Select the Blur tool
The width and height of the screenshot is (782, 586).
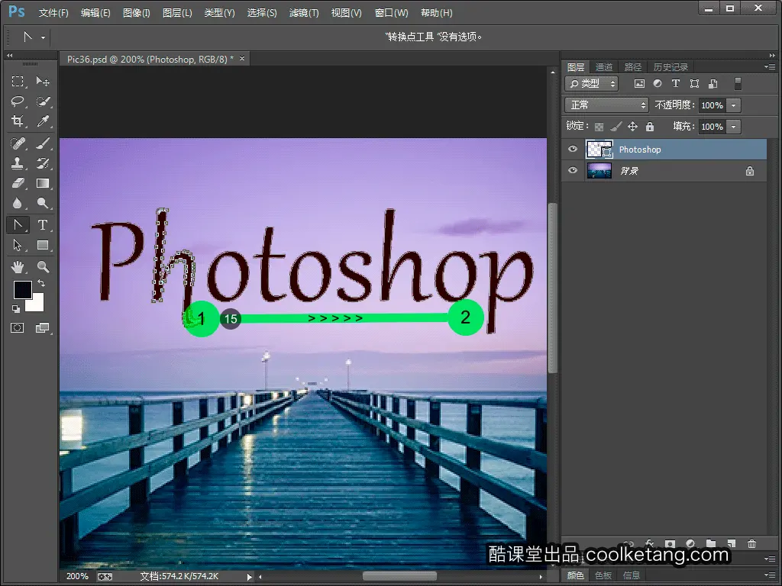(18, 203)
